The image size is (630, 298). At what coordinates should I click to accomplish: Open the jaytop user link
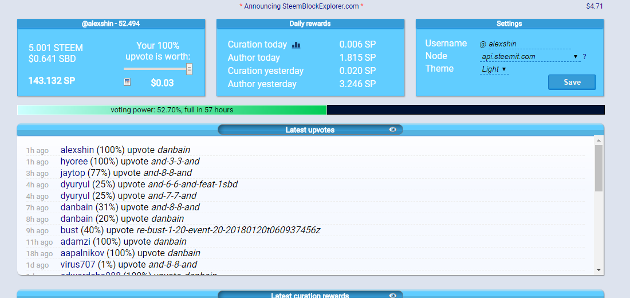pyautogui.click(x=73, y=173)
